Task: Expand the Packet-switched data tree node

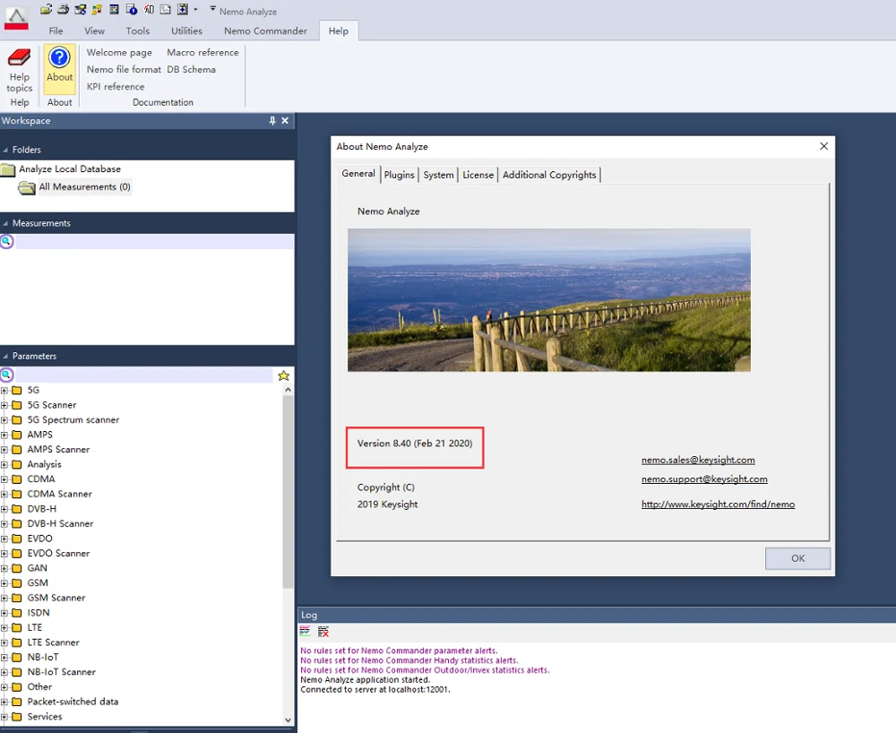Action: click(x=4, y=703)
